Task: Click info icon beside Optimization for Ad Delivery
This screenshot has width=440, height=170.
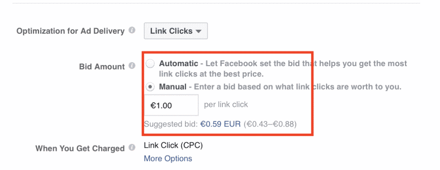Action: pyautogui.click(x=132, y=30)
